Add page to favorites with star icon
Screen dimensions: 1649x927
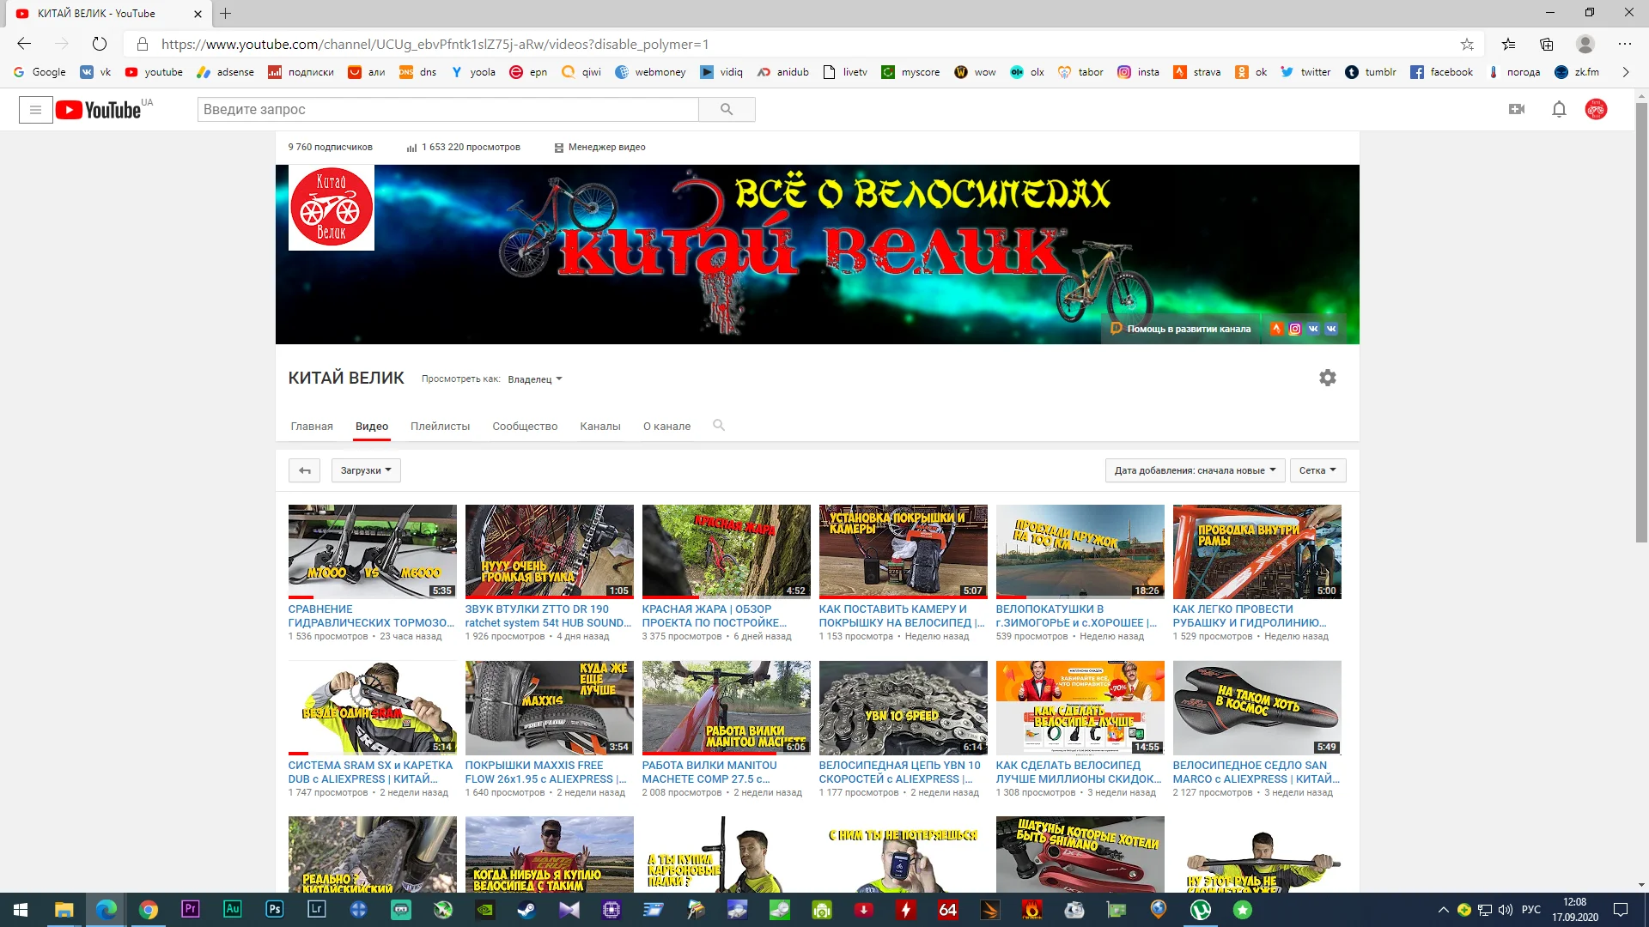coord(1467,45)
